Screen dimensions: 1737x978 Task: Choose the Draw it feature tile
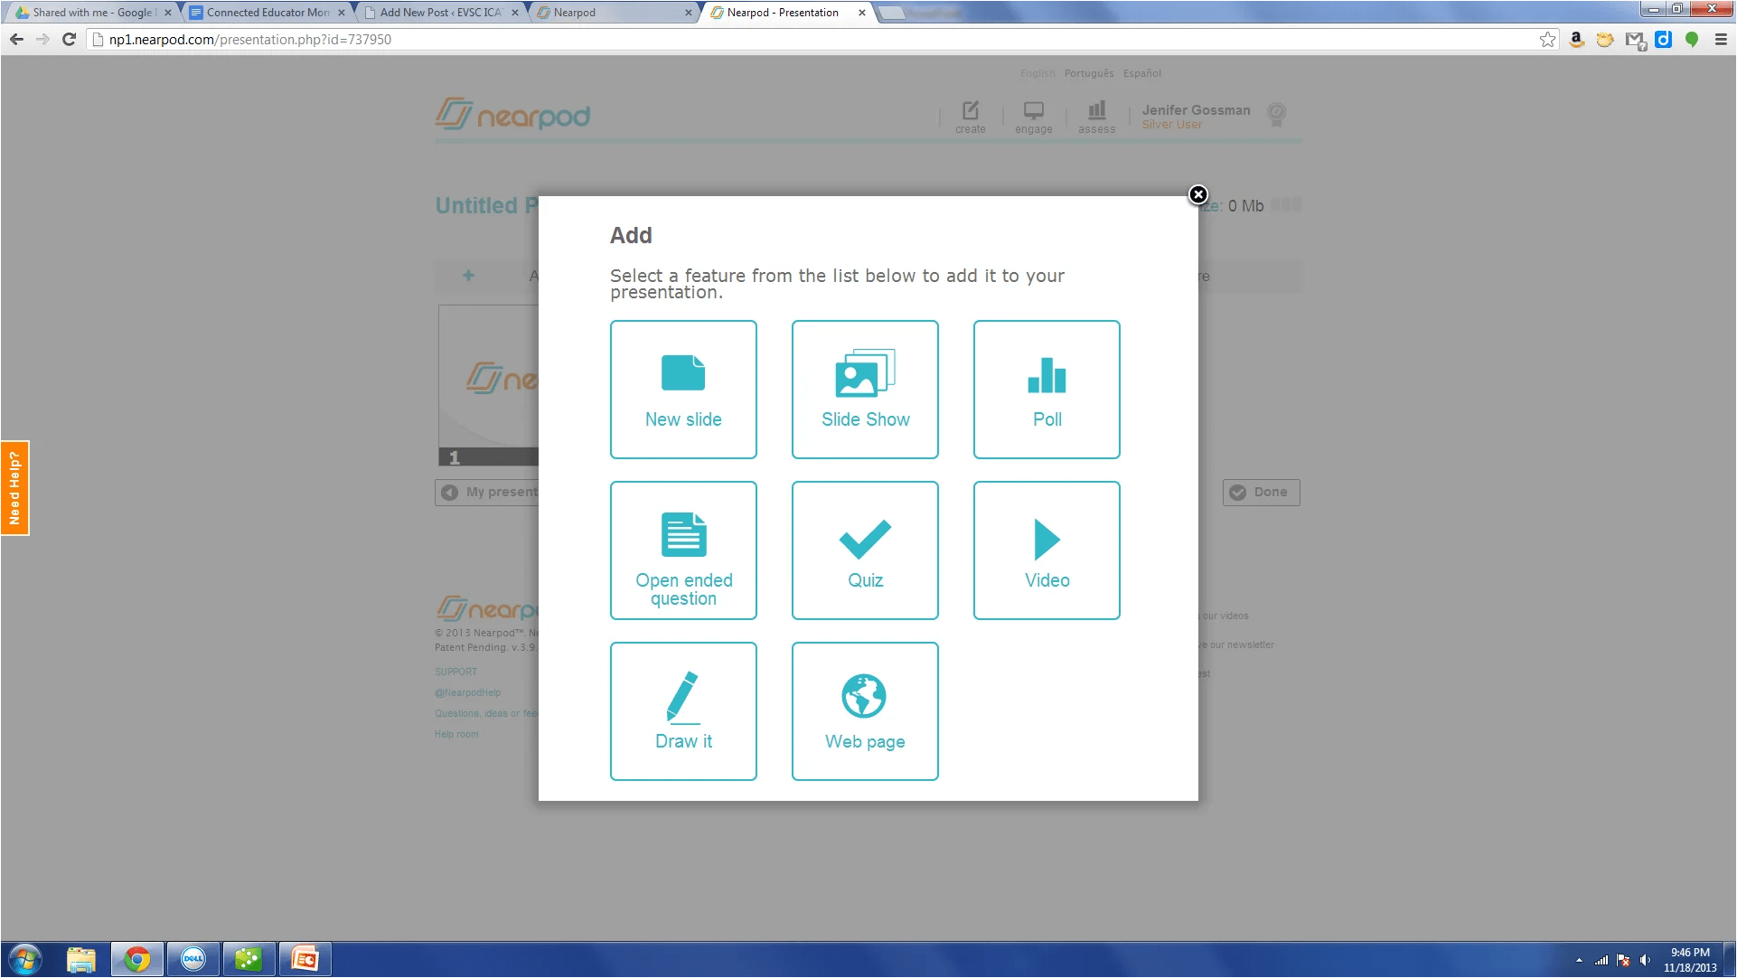pyautogui.click(x=683, y=711)
